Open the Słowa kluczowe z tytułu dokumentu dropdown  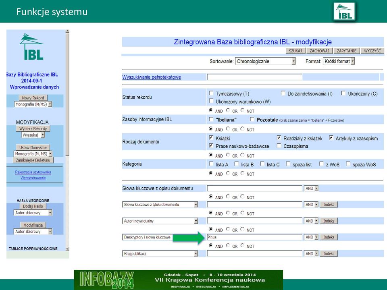[160, 205]
